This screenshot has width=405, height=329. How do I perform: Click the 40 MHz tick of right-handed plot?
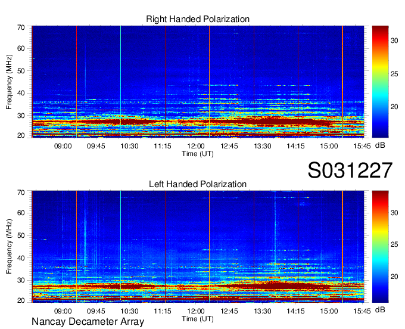point(21,93)
